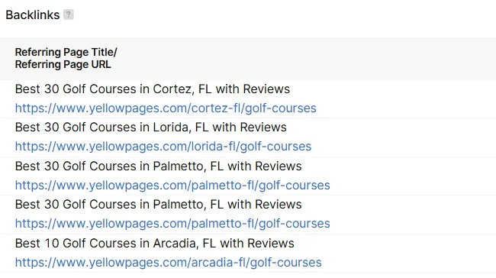Open the cortez-fl golf-courses yellowpages link
The height and width of the screenshot is (278, 496).
click(x=166, y=108)
